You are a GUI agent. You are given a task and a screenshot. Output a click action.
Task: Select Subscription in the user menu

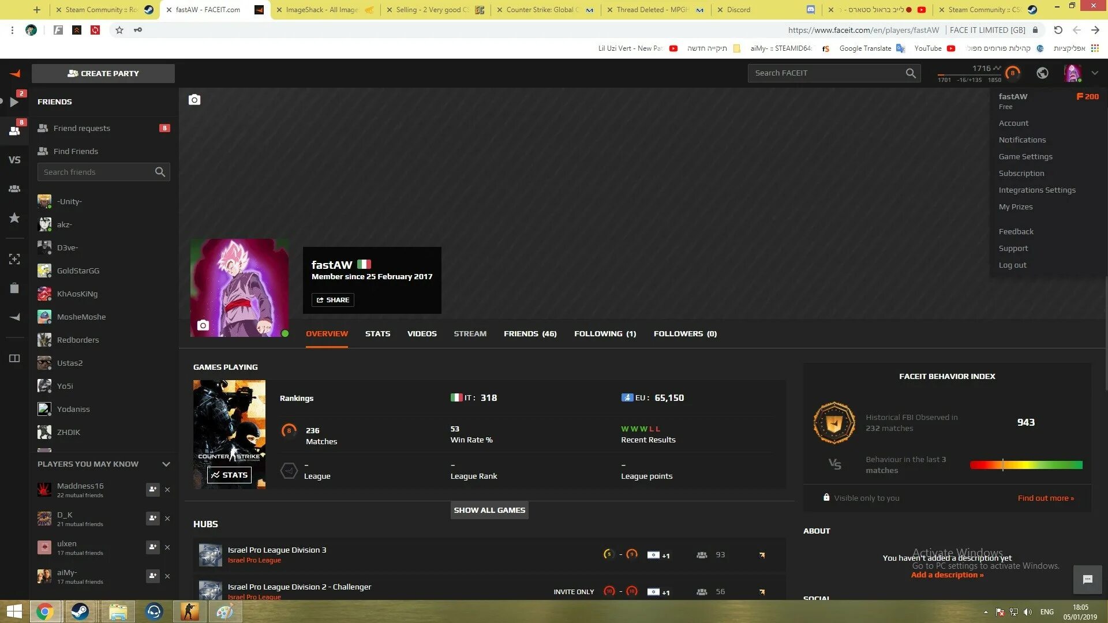pos(1021,174)
